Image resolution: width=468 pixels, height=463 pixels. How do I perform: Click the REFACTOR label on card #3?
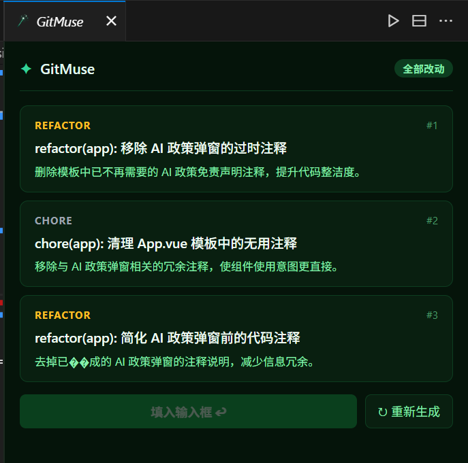[x=63, y=315]
